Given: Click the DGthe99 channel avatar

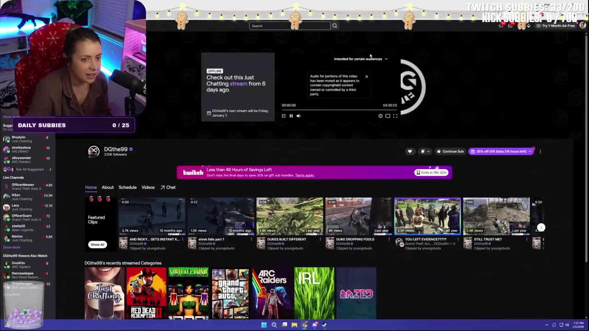Looking at the screenshot, I should click(x=93, y=151).
